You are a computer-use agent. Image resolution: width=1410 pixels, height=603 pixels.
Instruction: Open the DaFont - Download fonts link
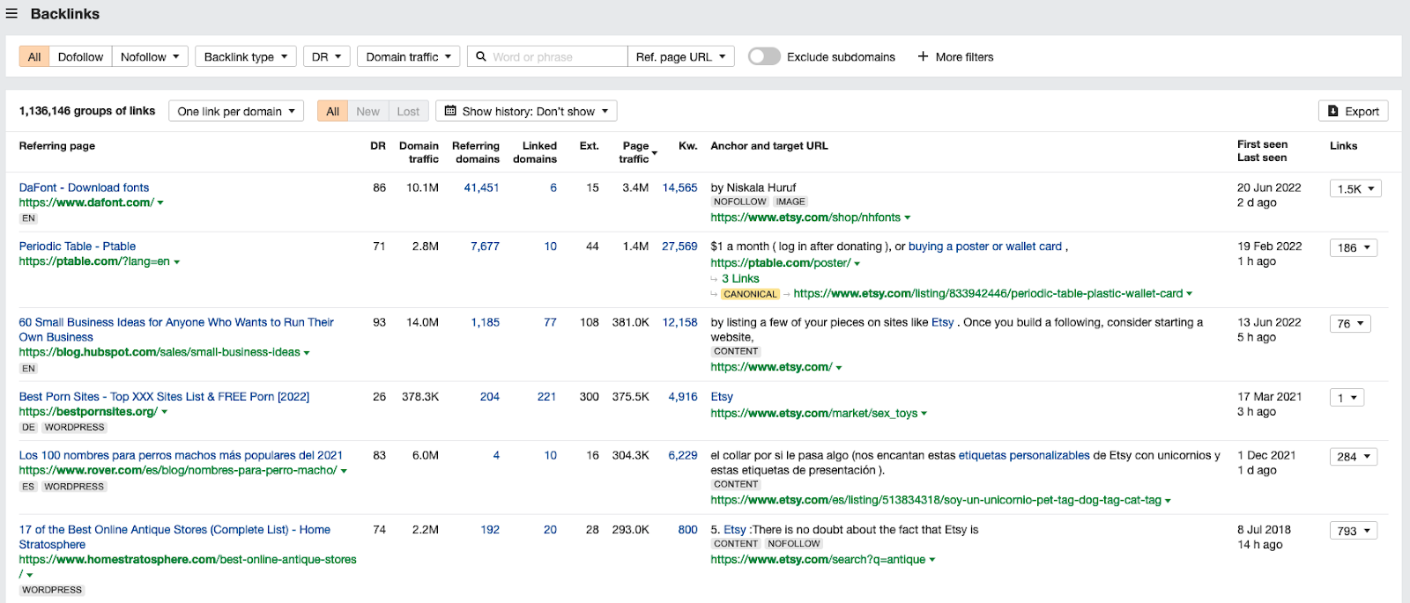(x=84, y=188)
